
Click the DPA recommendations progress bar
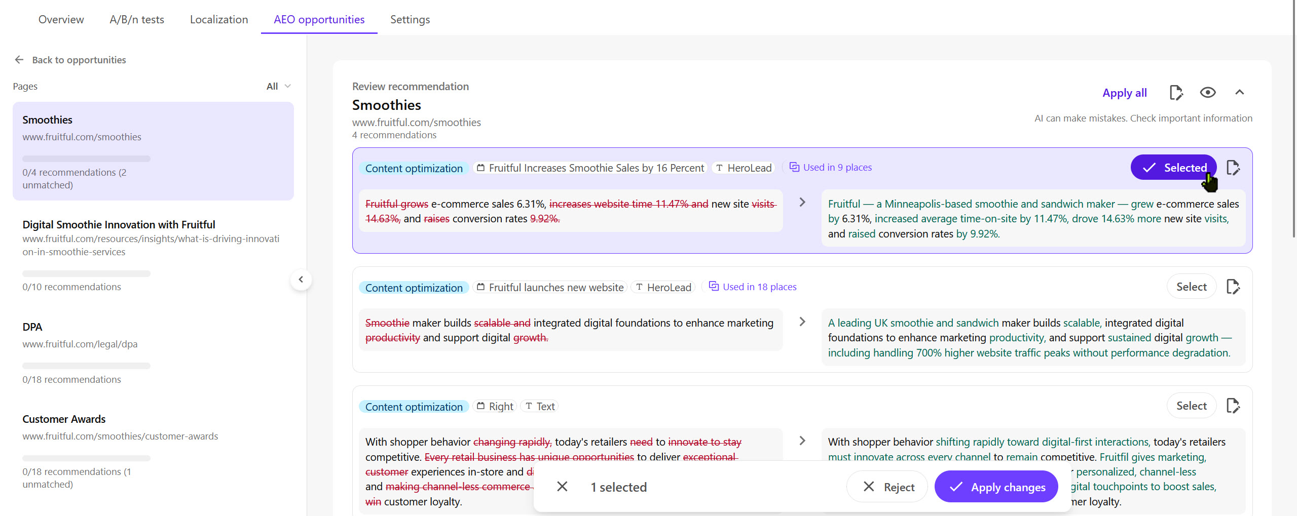coord(86,366)
